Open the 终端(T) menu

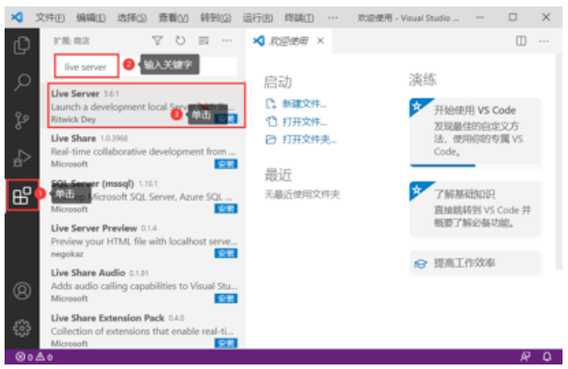[299, 17]
